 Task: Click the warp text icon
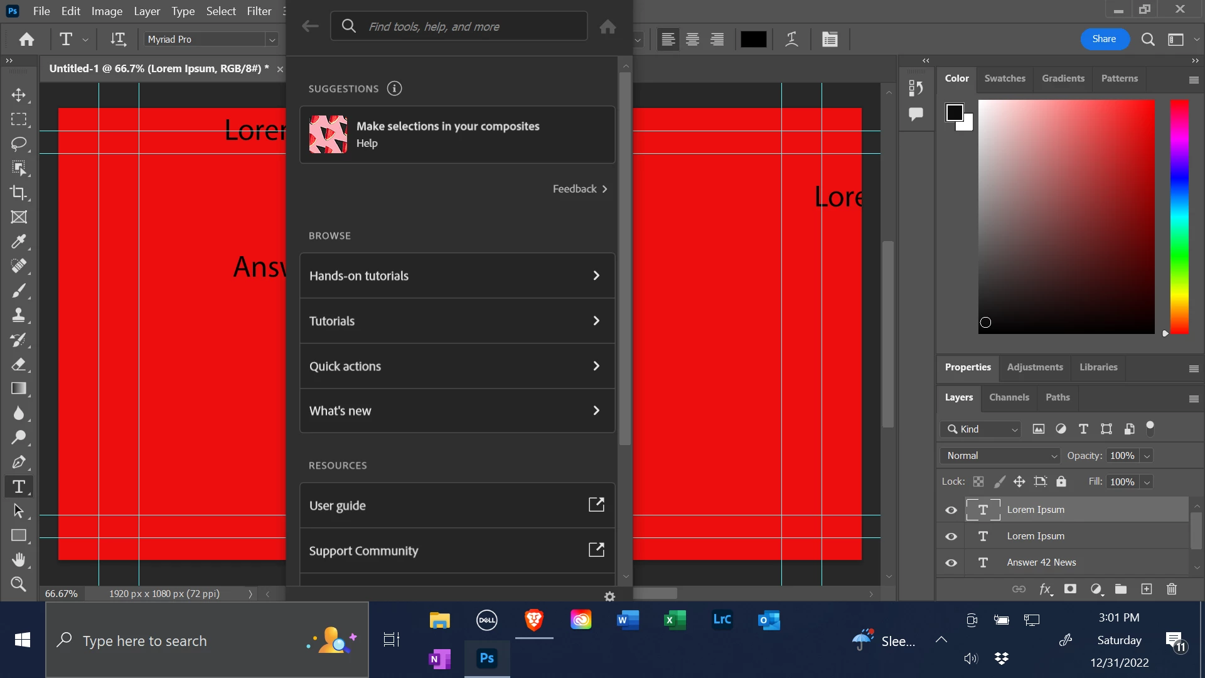pyautogui.click(x=792, y=39)
